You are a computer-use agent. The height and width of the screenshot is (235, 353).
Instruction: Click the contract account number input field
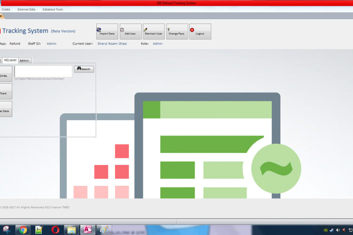(x=43, y=70)
